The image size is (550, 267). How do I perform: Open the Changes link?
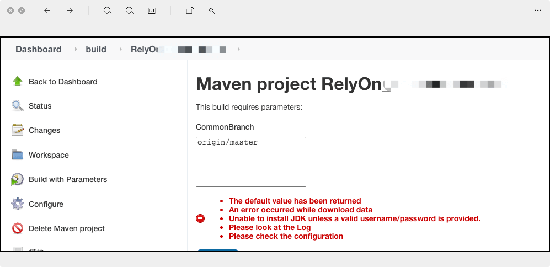point(44,130)
